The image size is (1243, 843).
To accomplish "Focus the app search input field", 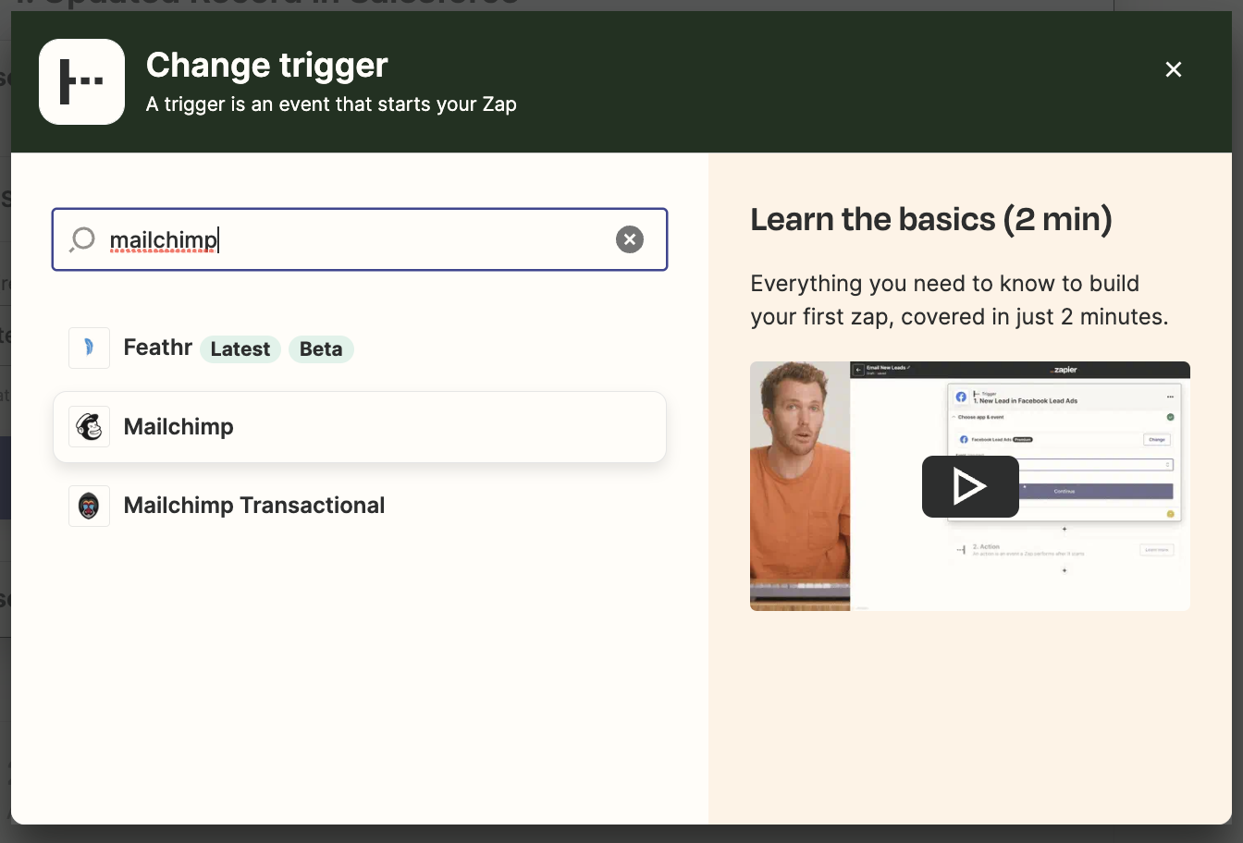I will tap(360, 239).
